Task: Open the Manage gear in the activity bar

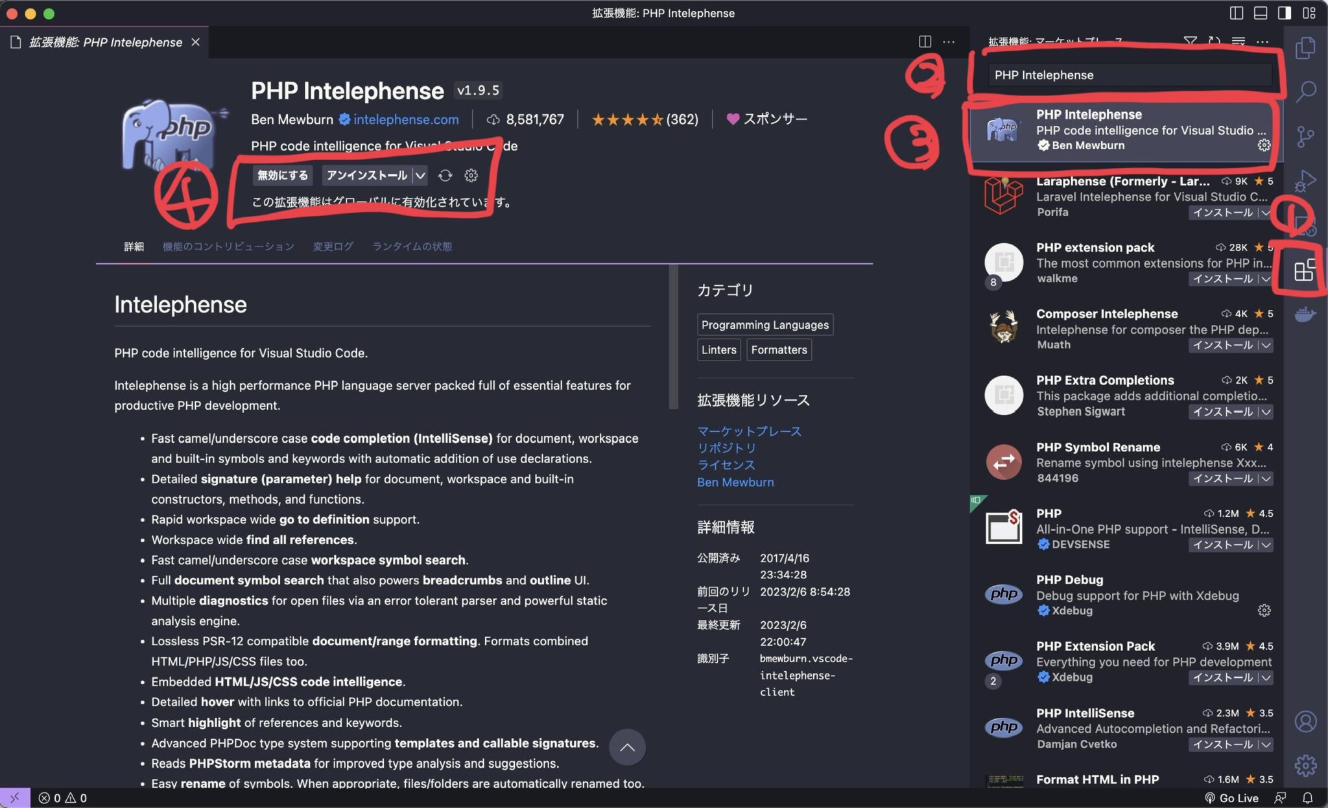Action: (1306, 764)
